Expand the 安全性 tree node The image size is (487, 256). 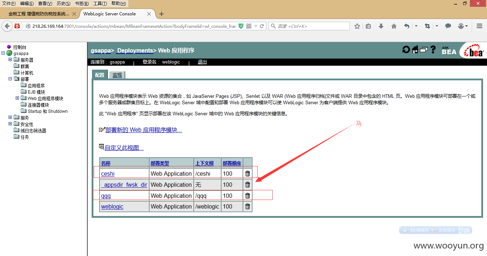(10, 124)
